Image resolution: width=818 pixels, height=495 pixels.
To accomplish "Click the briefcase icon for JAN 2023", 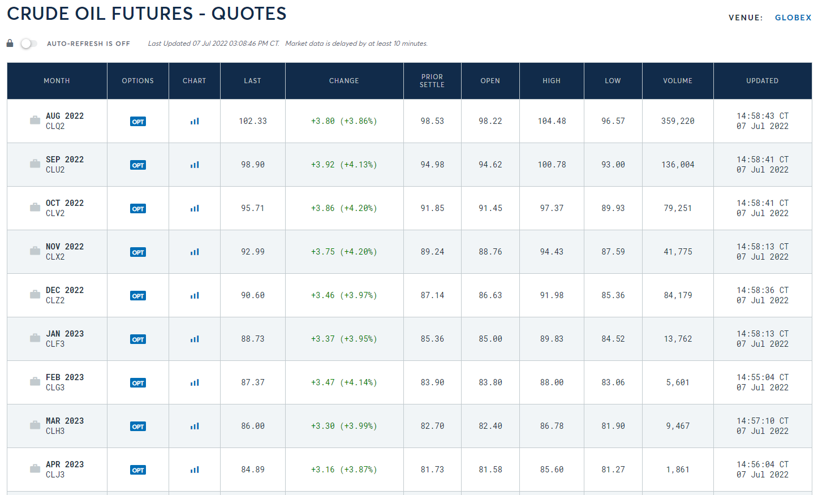I will 35,338.
